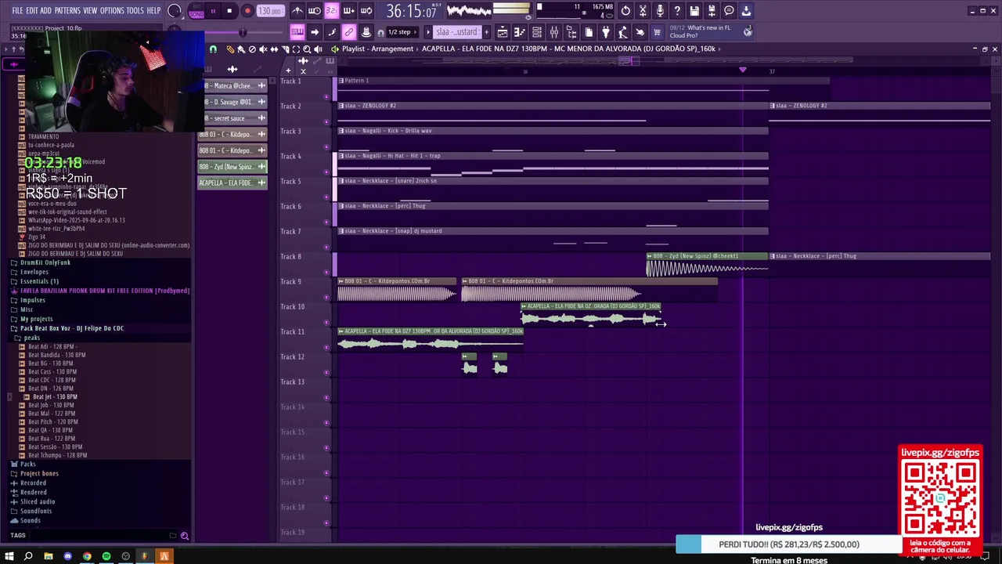Open the ADD menu
This screenshot has height=564, width=1002.
point(46,11)
